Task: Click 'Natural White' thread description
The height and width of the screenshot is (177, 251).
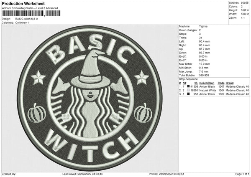Action: tap(208, 91)
